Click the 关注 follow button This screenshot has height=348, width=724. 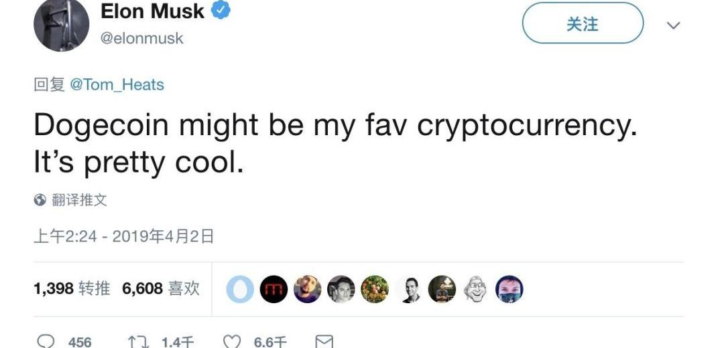[582, 25]
